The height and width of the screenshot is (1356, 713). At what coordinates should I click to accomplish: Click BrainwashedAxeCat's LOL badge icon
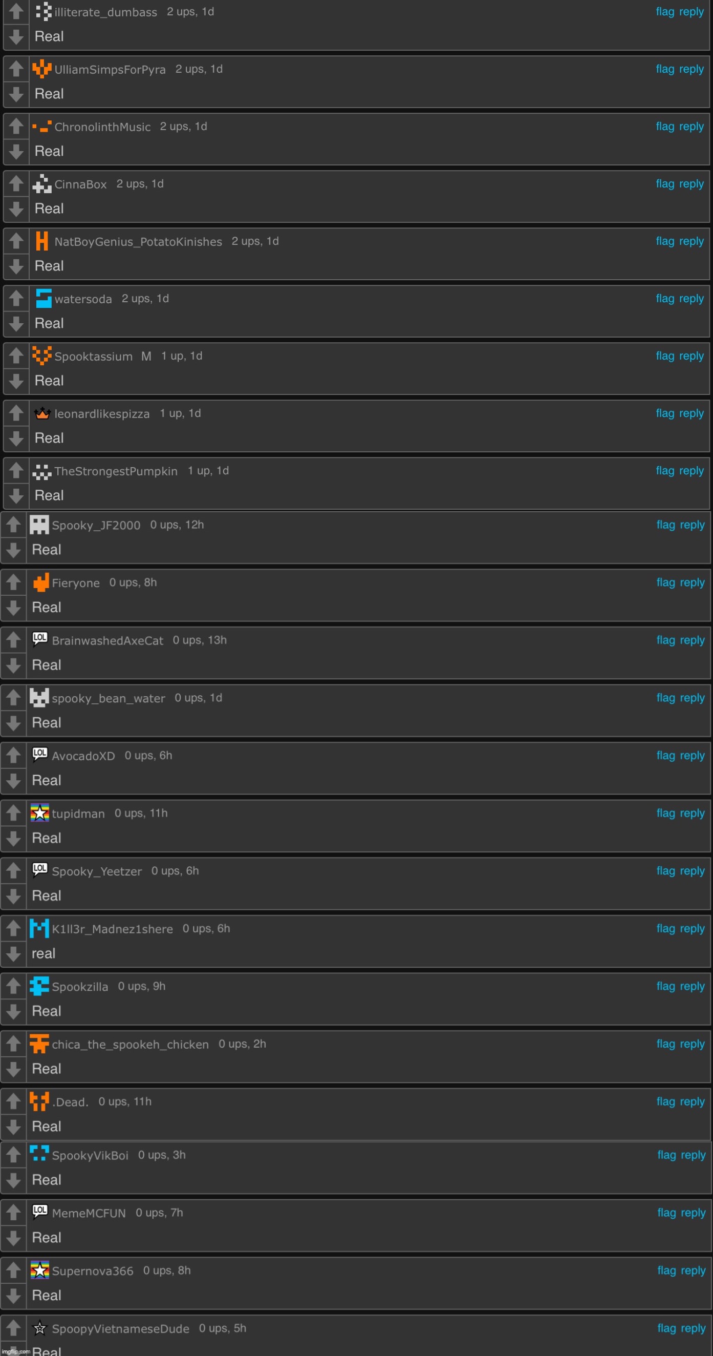click(40, 639)
